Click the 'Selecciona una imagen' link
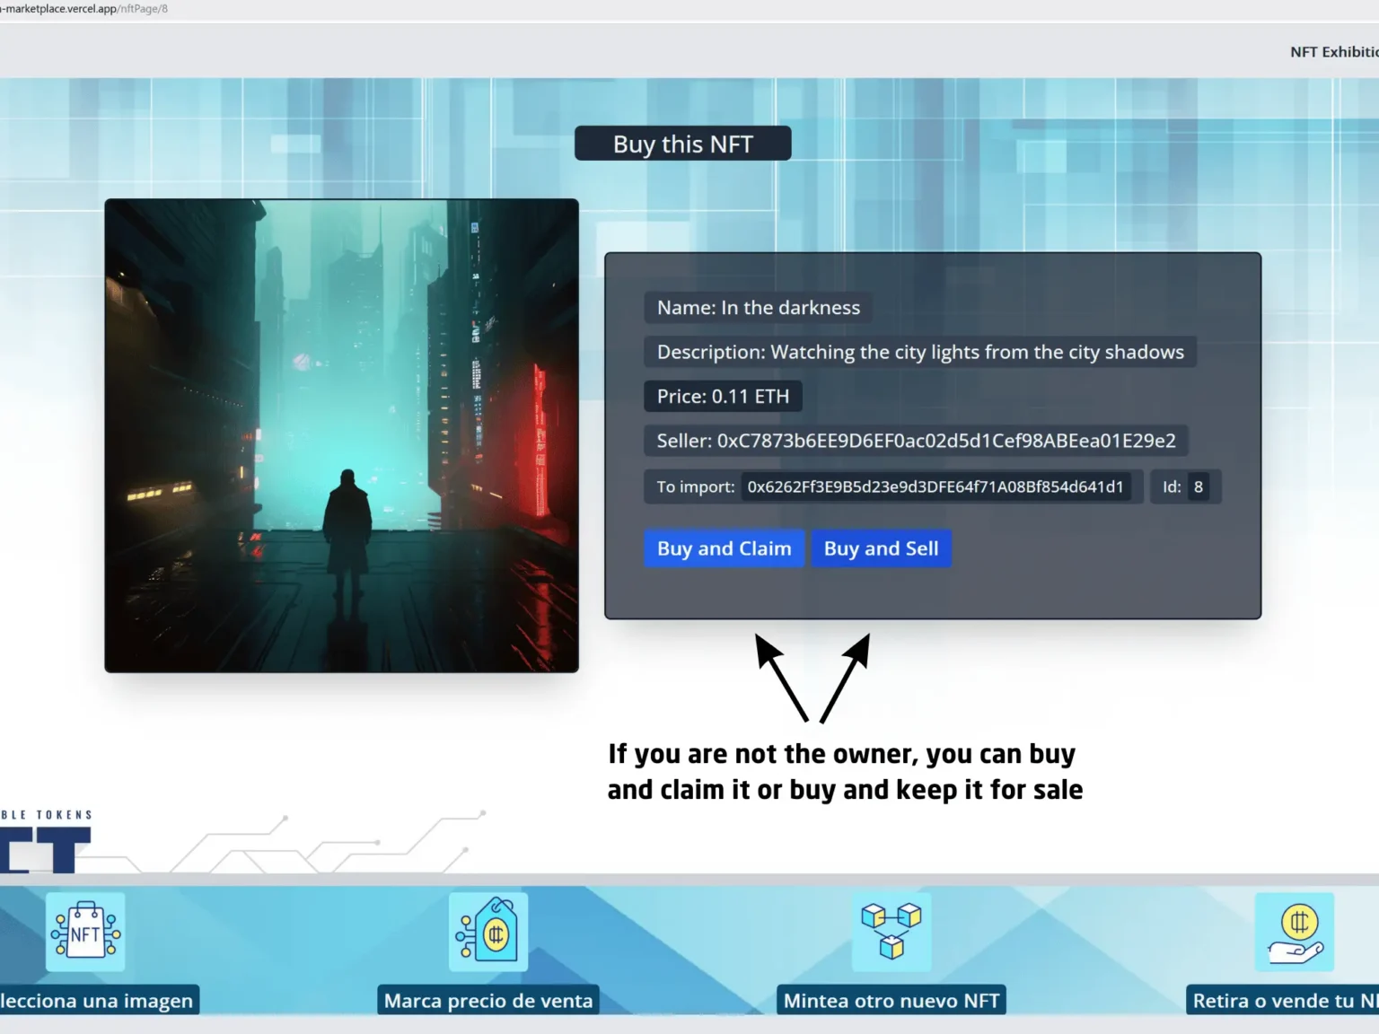 point(99,999)
